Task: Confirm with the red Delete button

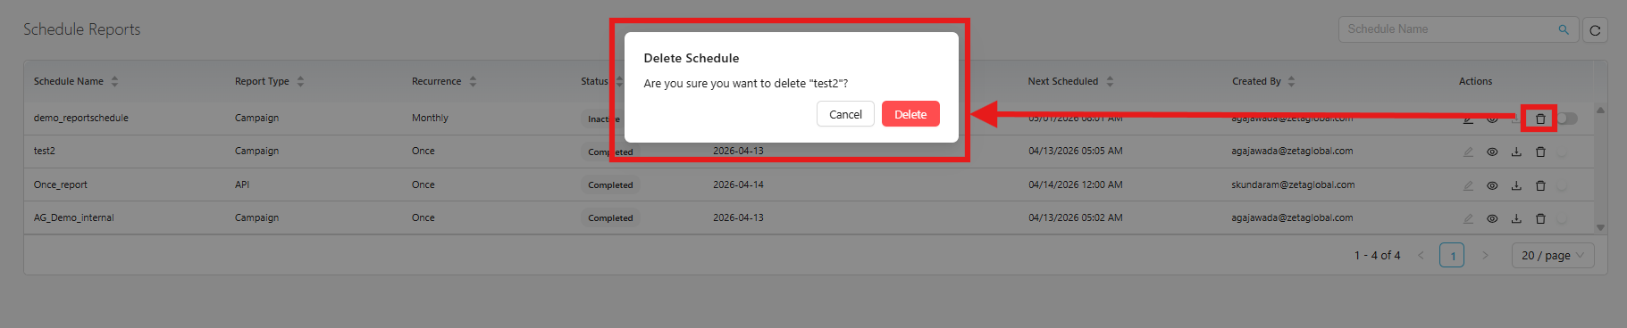Action: coord(910,114)
